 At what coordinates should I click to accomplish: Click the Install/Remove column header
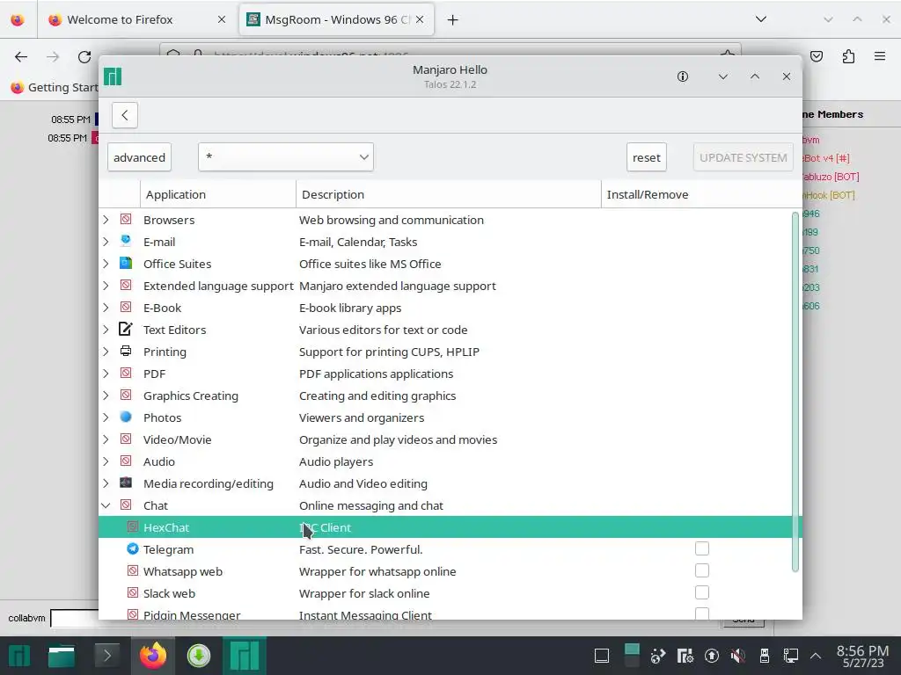click(x=701, y=194)
